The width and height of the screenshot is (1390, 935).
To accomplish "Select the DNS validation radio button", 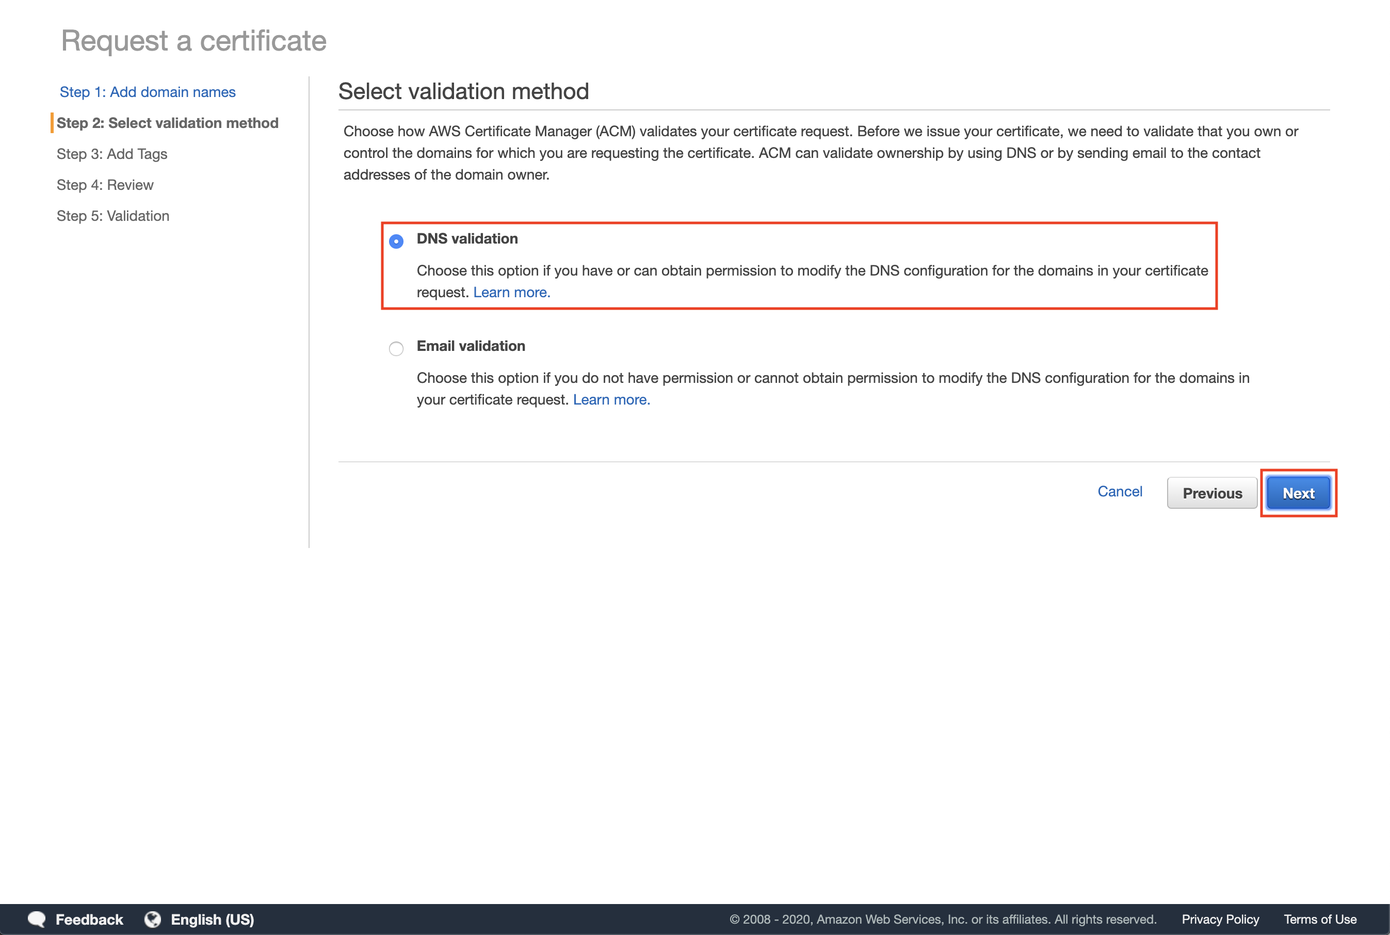I will click(396, 241).
